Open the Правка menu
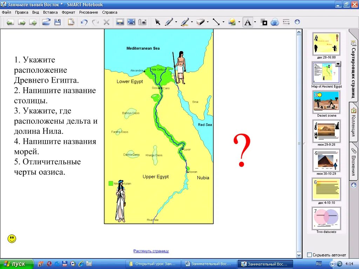359x269 pixels. tap(21, 12)
